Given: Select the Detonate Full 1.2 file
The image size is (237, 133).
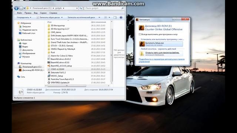Looking at the screenshot, I should point(58,72).
